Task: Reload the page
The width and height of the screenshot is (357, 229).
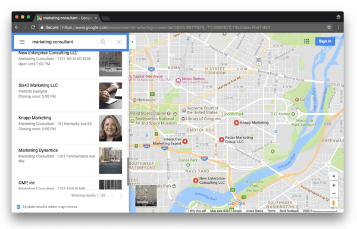Action: (x=33, y=27)
